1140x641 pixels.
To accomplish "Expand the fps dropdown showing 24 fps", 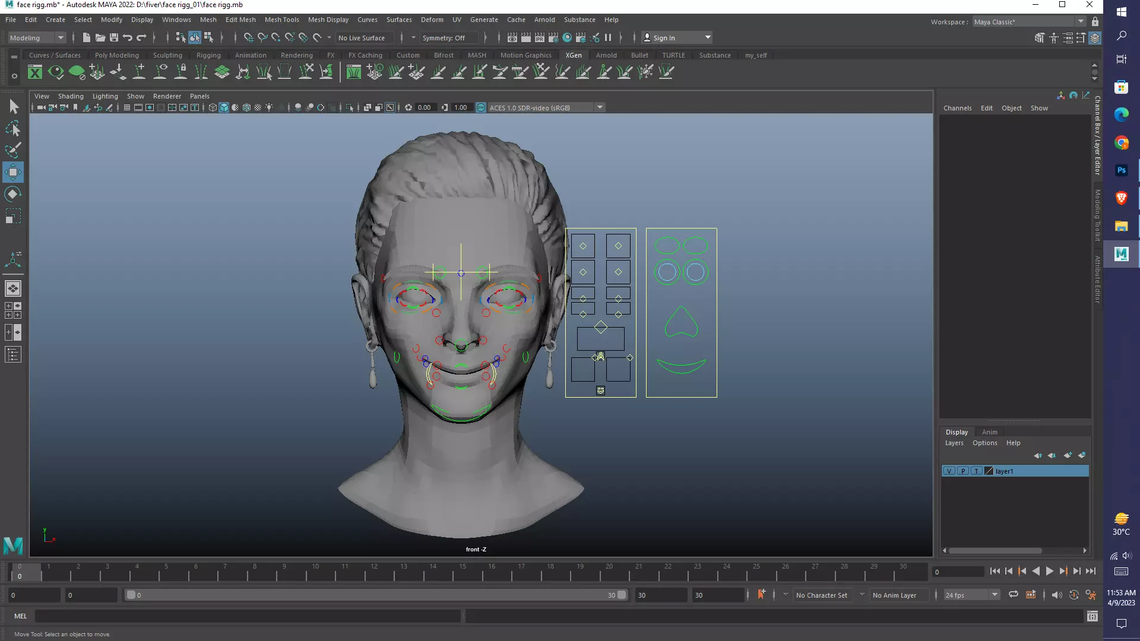I will 995,595.
